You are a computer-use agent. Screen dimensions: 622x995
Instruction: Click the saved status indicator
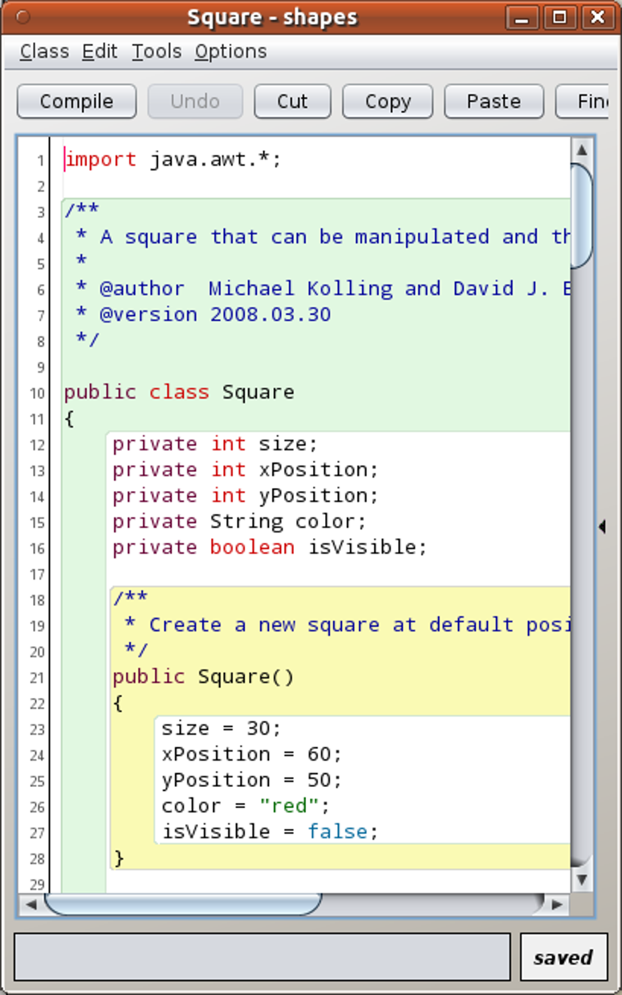(563, 957)
